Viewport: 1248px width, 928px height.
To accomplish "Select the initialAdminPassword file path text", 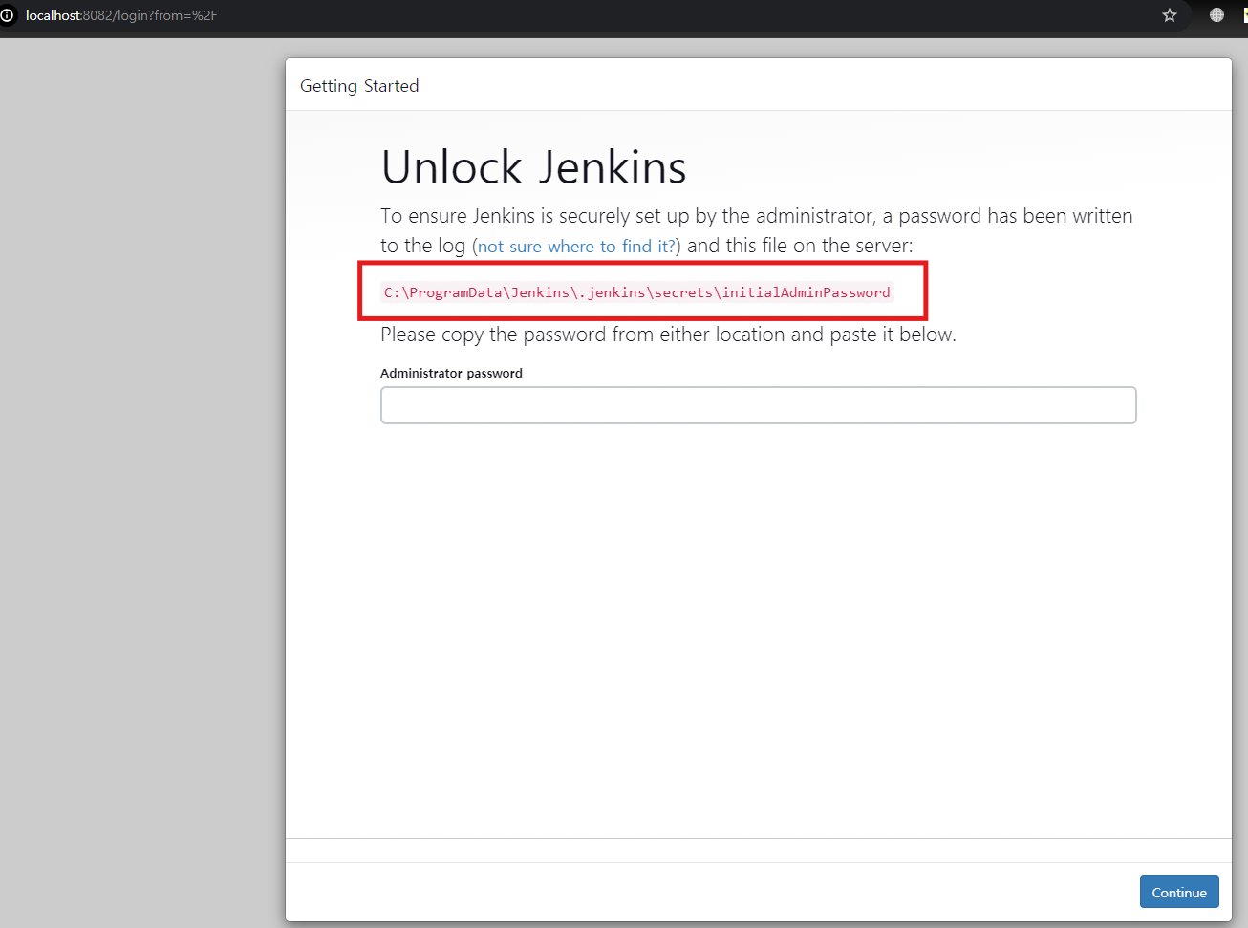I will [x=636, y=292].
